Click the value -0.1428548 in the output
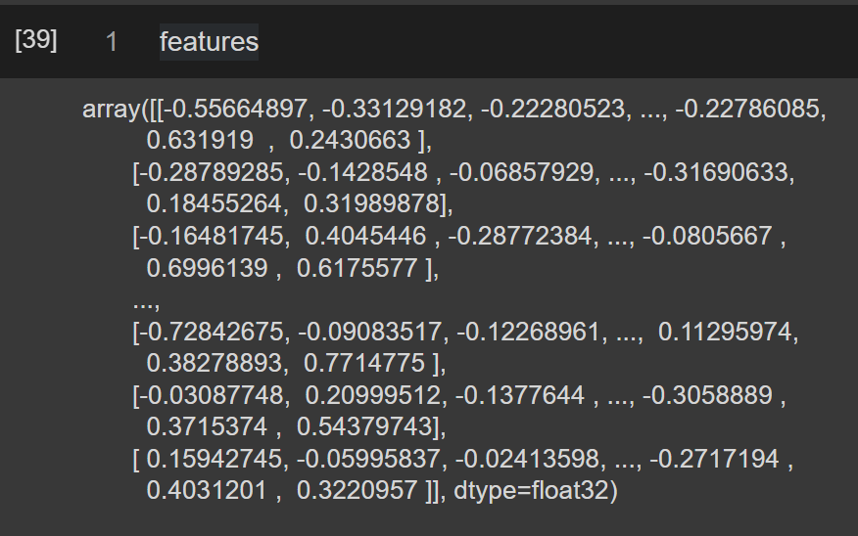Screen dimensions: 858x536 [362, 172]
